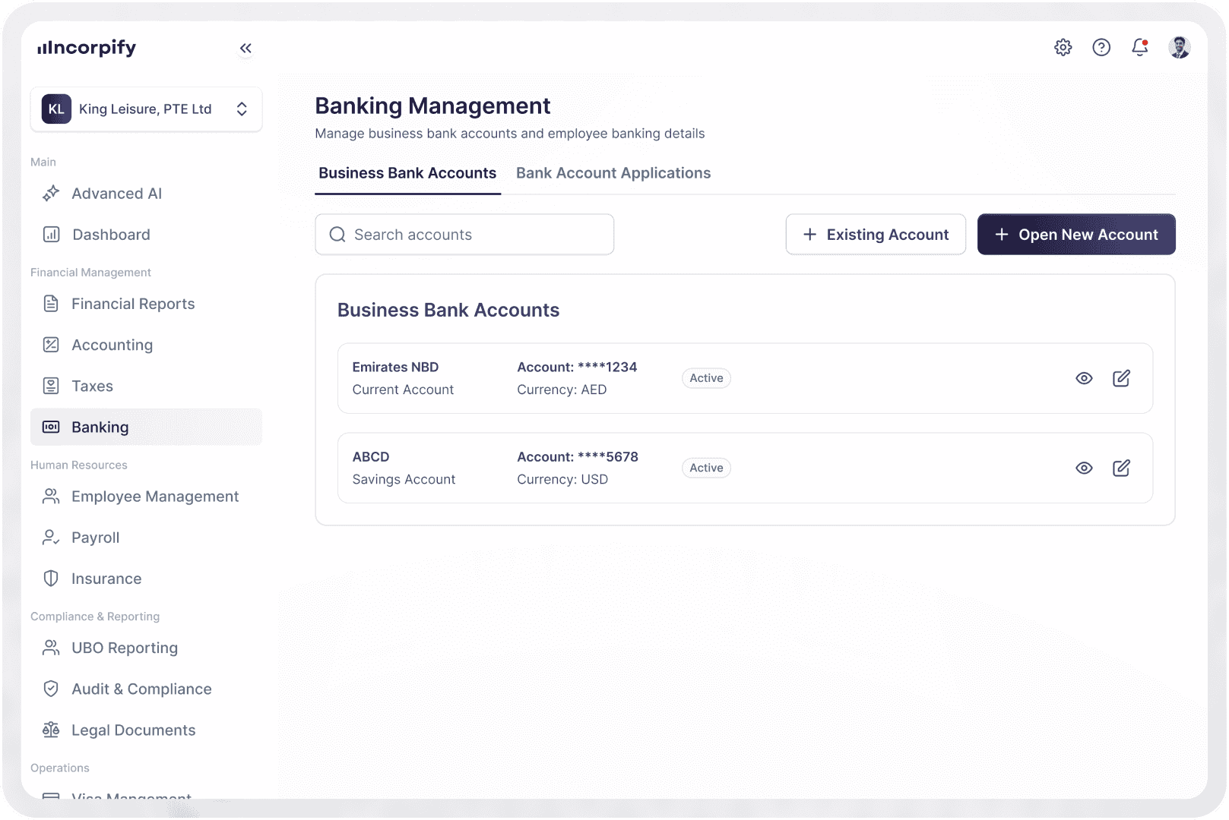Click the Search accounts input field
This screenshot has height=820, width=1229.
pos(464,234)
